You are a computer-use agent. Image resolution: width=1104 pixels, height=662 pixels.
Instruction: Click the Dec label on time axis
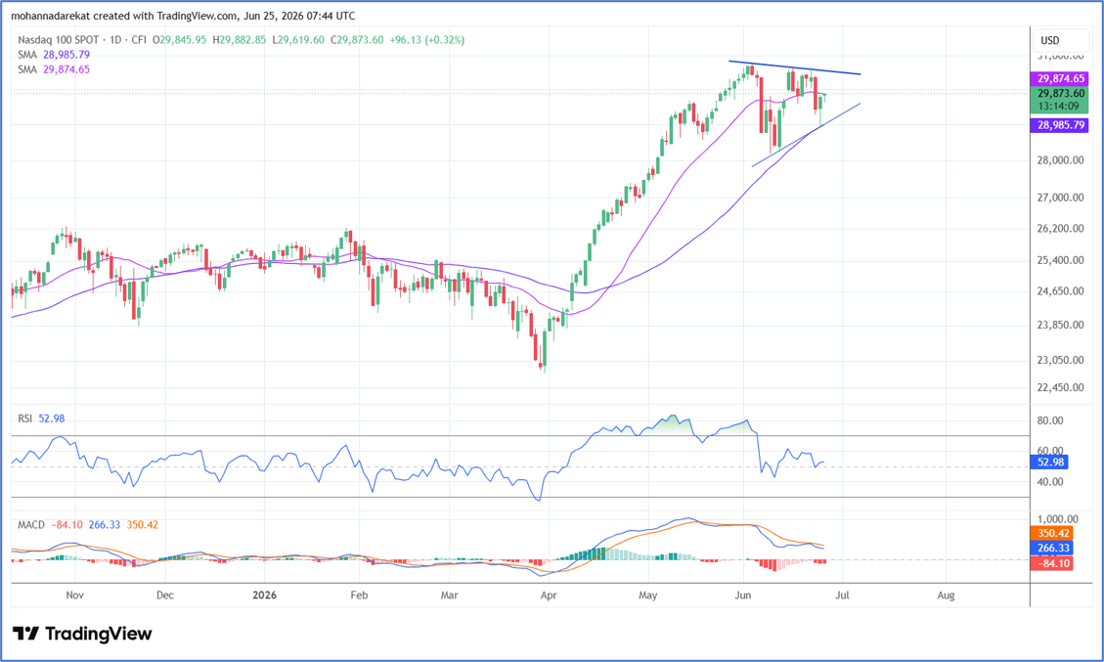click(x=164, y=596)
